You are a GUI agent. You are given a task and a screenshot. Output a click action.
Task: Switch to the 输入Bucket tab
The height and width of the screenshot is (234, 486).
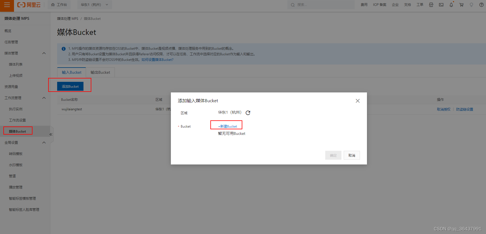pos(72,72)
